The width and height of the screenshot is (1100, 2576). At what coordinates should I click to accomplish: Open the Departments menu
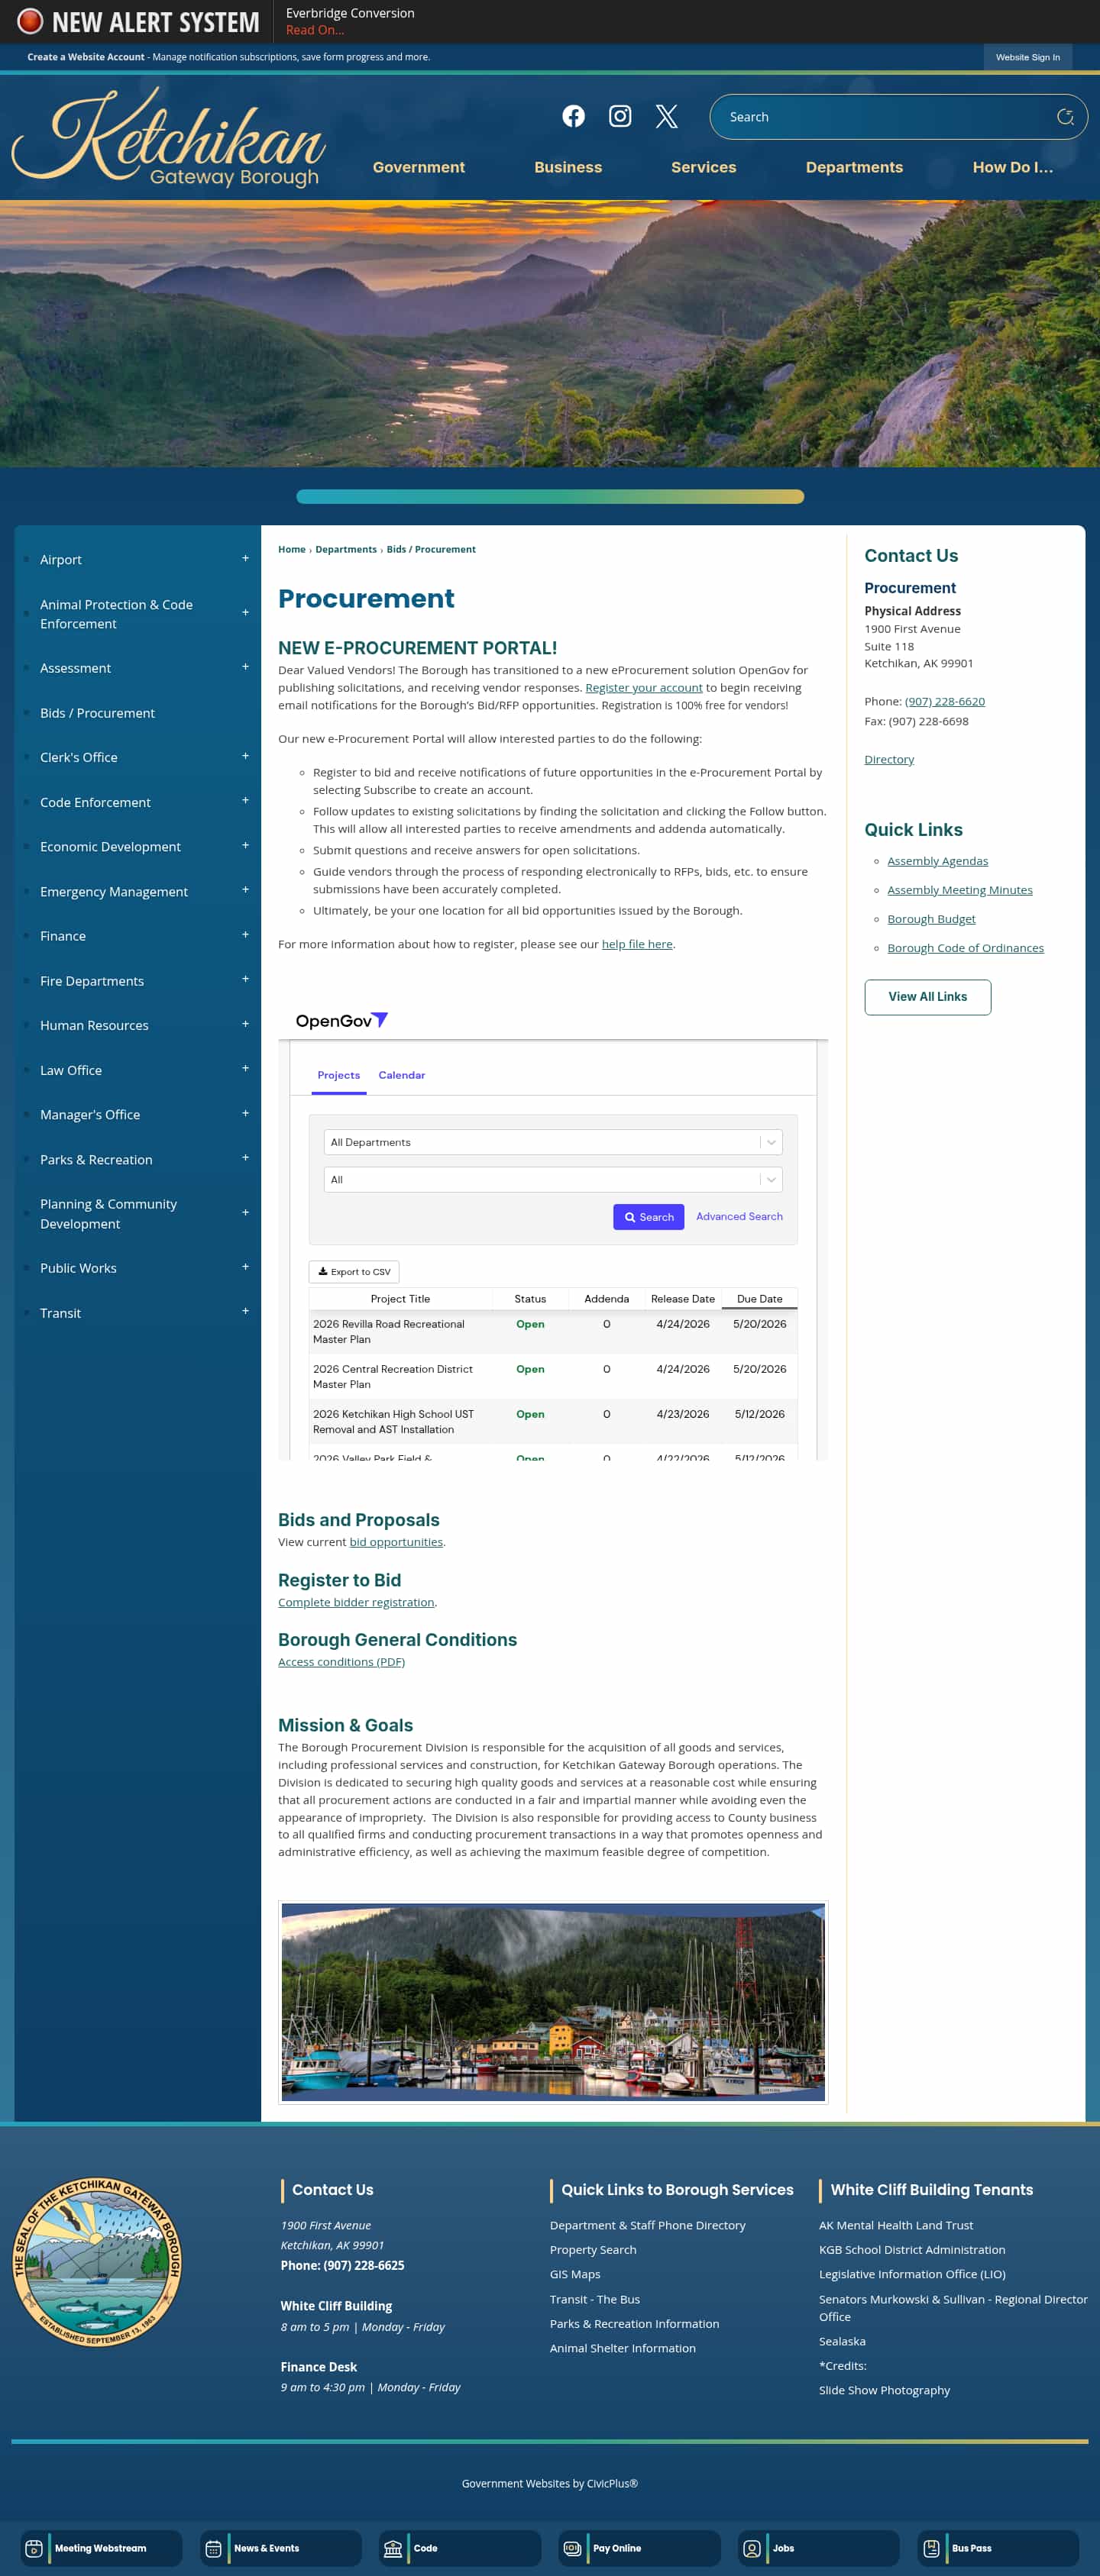click(x=854, y=167)
